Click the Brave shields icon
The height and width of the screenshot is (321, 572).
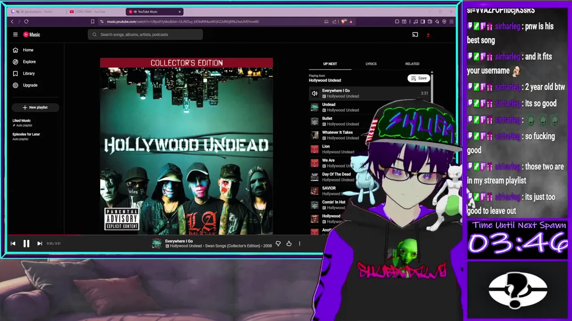coord(343,21)
